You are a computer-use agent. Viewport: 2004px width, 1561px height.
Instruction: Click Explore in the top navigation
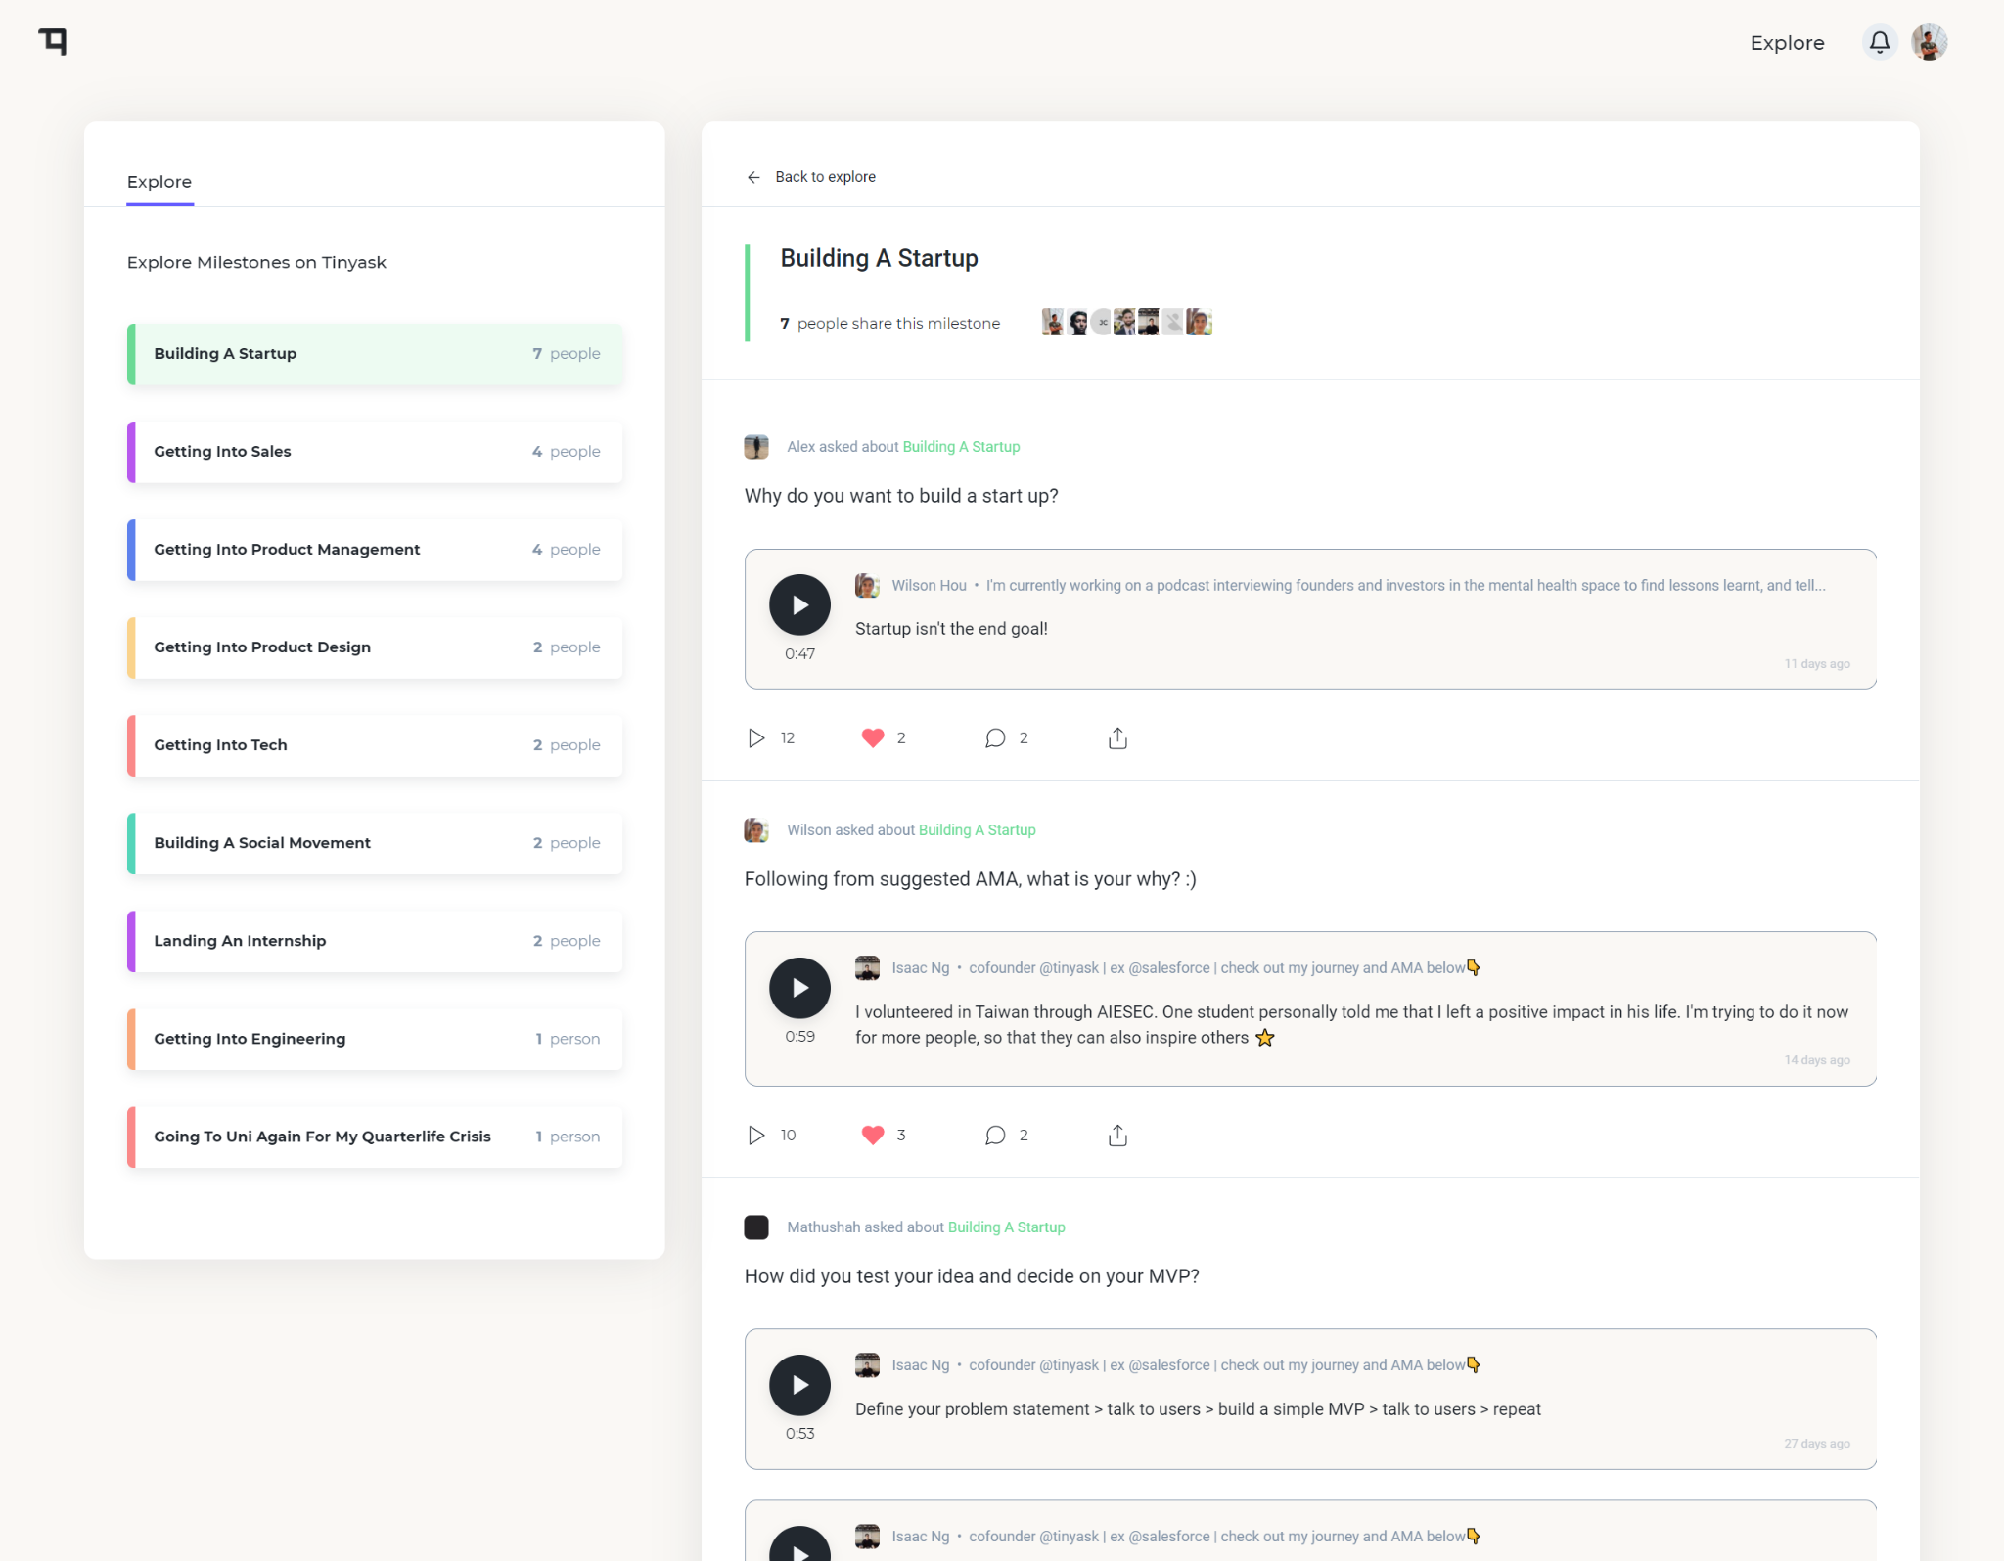pos(1787,43)
